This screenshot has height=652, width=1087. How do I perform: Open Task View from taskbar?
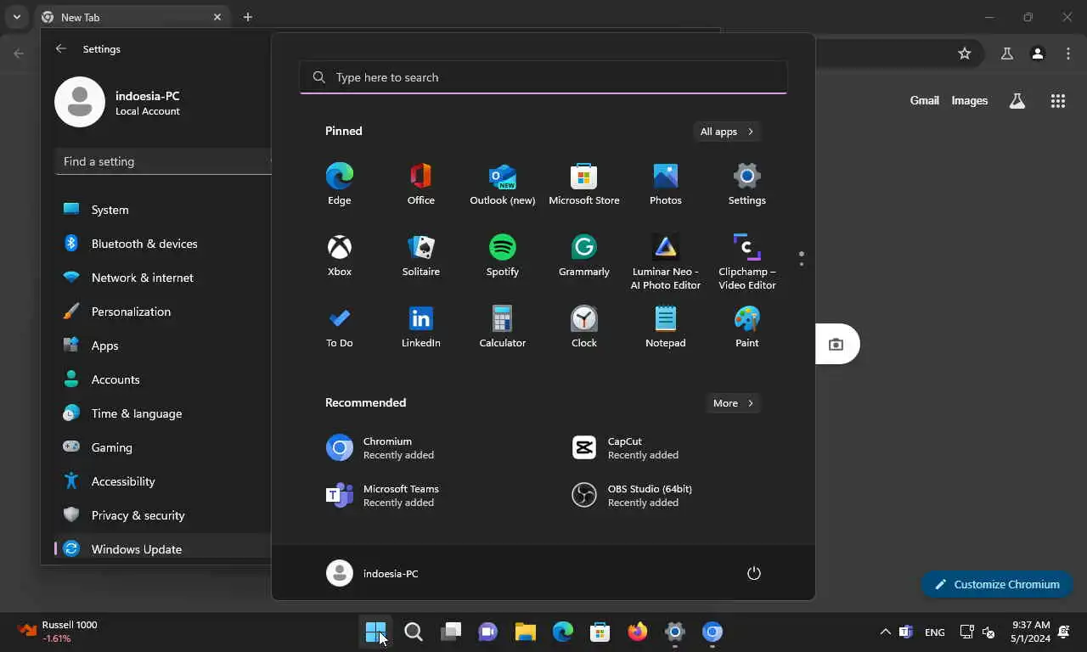tap(451, 632)
